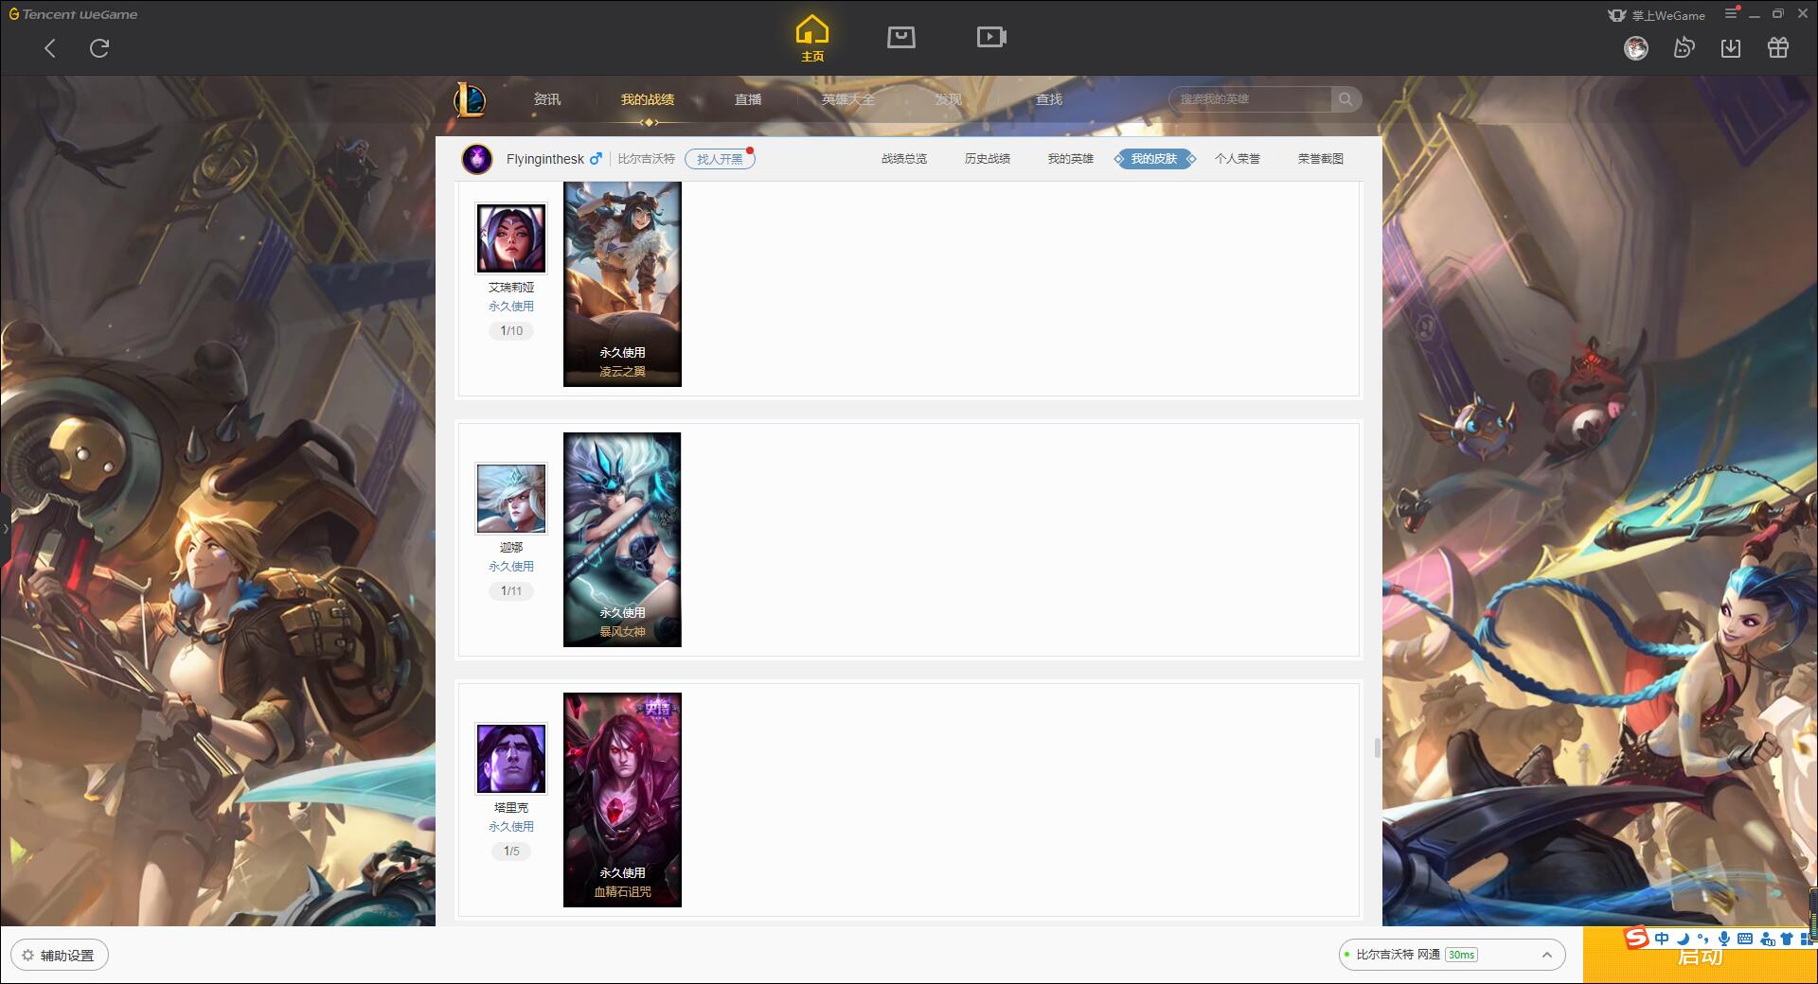The height and width of the screenshot is (984, 1818).
Task: Open the Sogou skin shirt icon
Action: (1787, 939)
